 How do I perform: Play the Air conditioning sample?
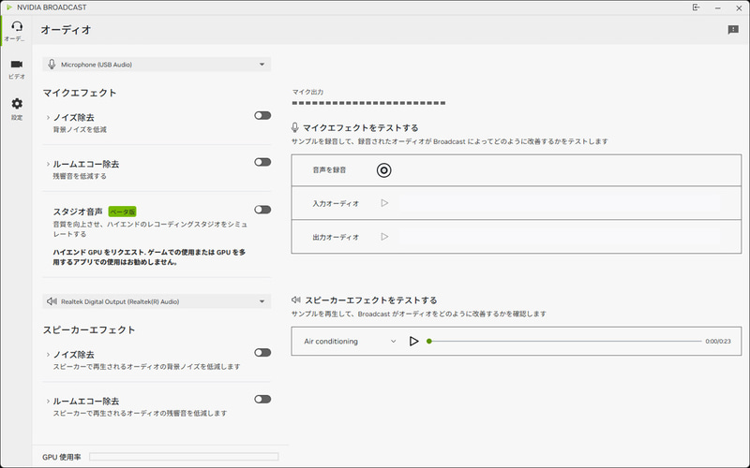coord(413,342)
